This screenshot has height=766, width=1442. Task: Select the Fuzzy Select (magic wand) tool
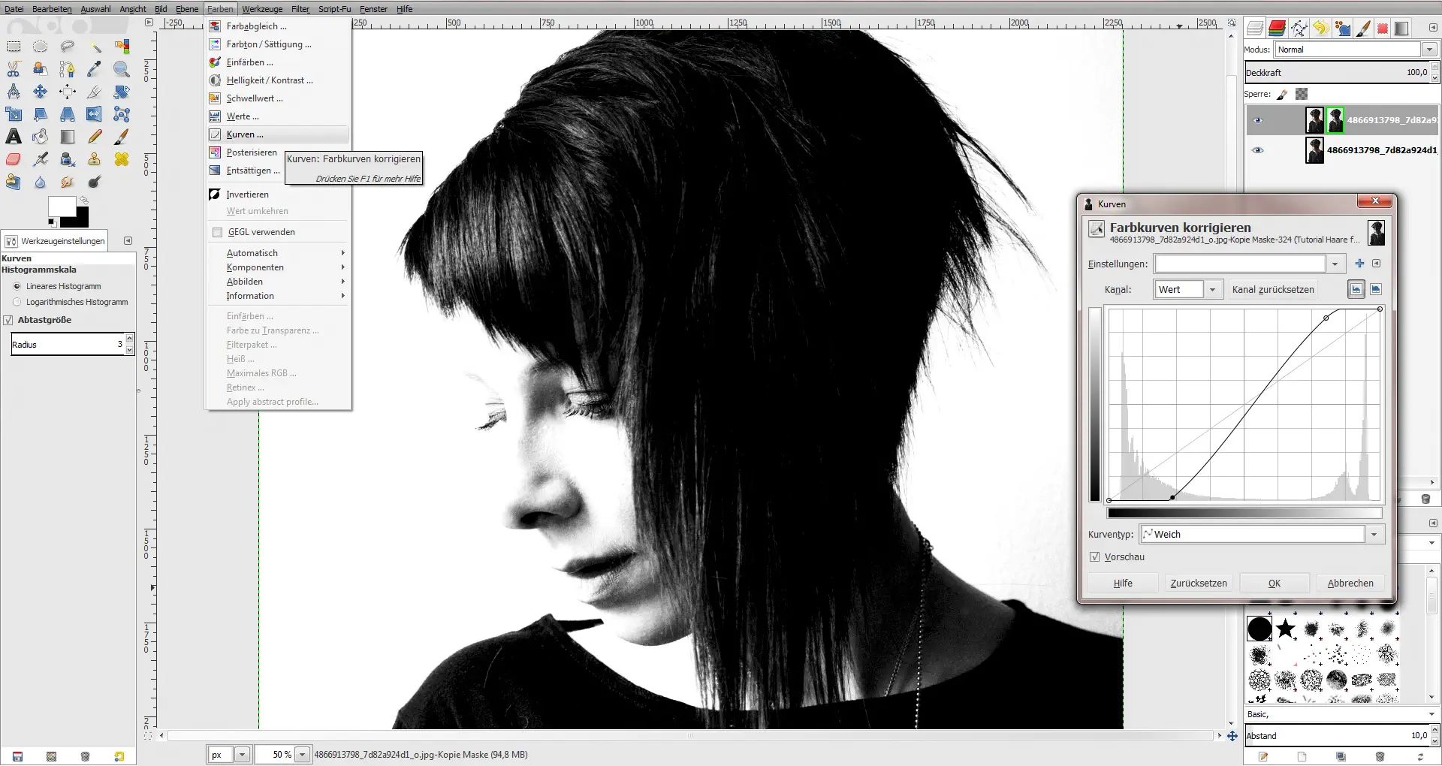[x=95, y=47]
